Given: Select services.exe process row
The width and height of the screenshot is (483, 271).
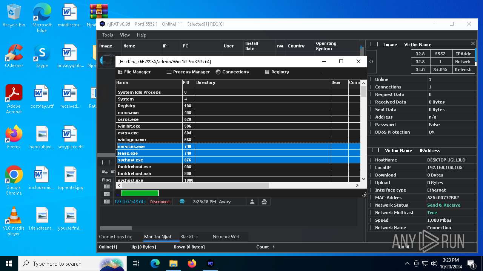Looking at the screenshot, I should point(238,146).
